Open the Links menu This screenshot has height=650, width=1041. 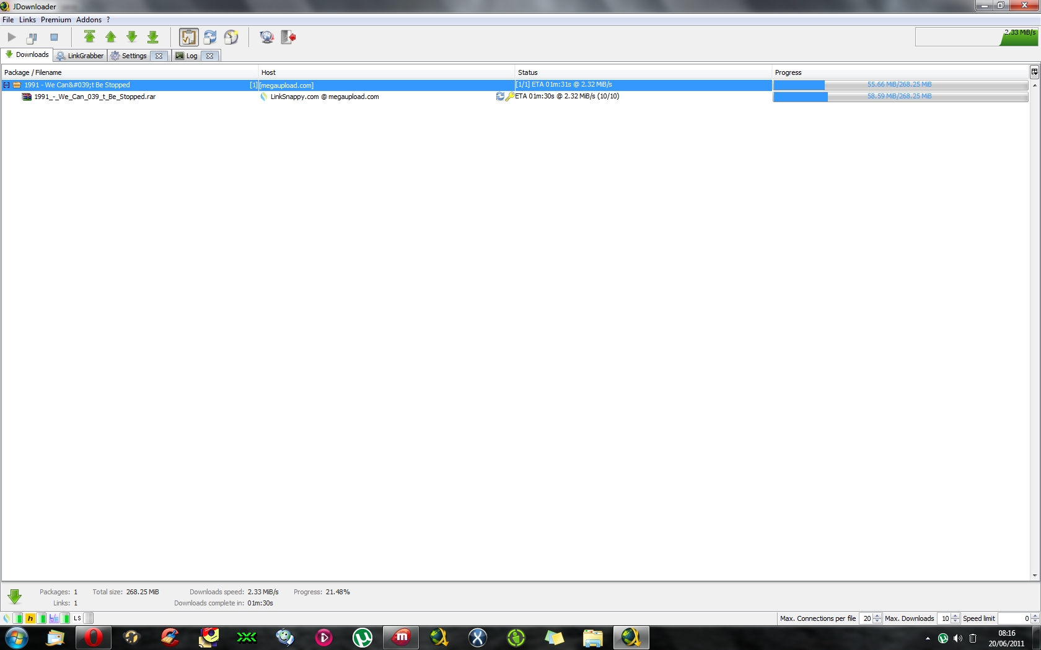[x=27, y=20]
